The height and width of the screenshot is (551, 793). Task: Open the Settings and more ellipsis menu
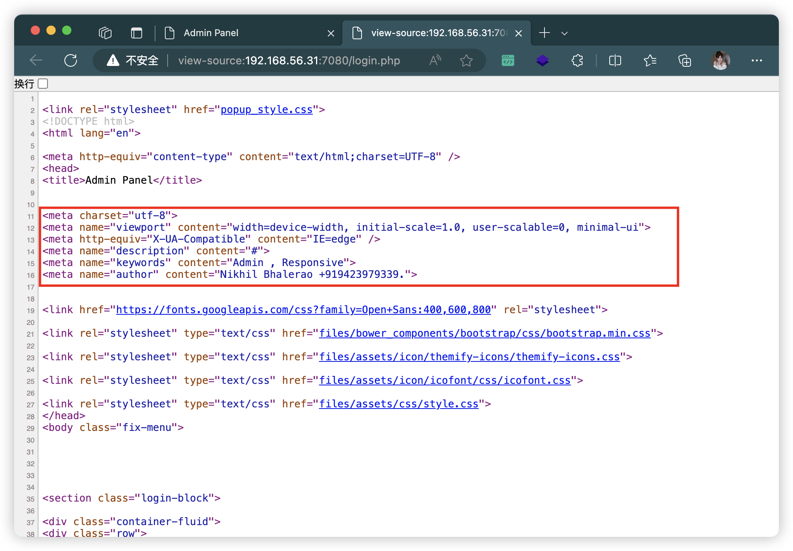click(756, 60)
